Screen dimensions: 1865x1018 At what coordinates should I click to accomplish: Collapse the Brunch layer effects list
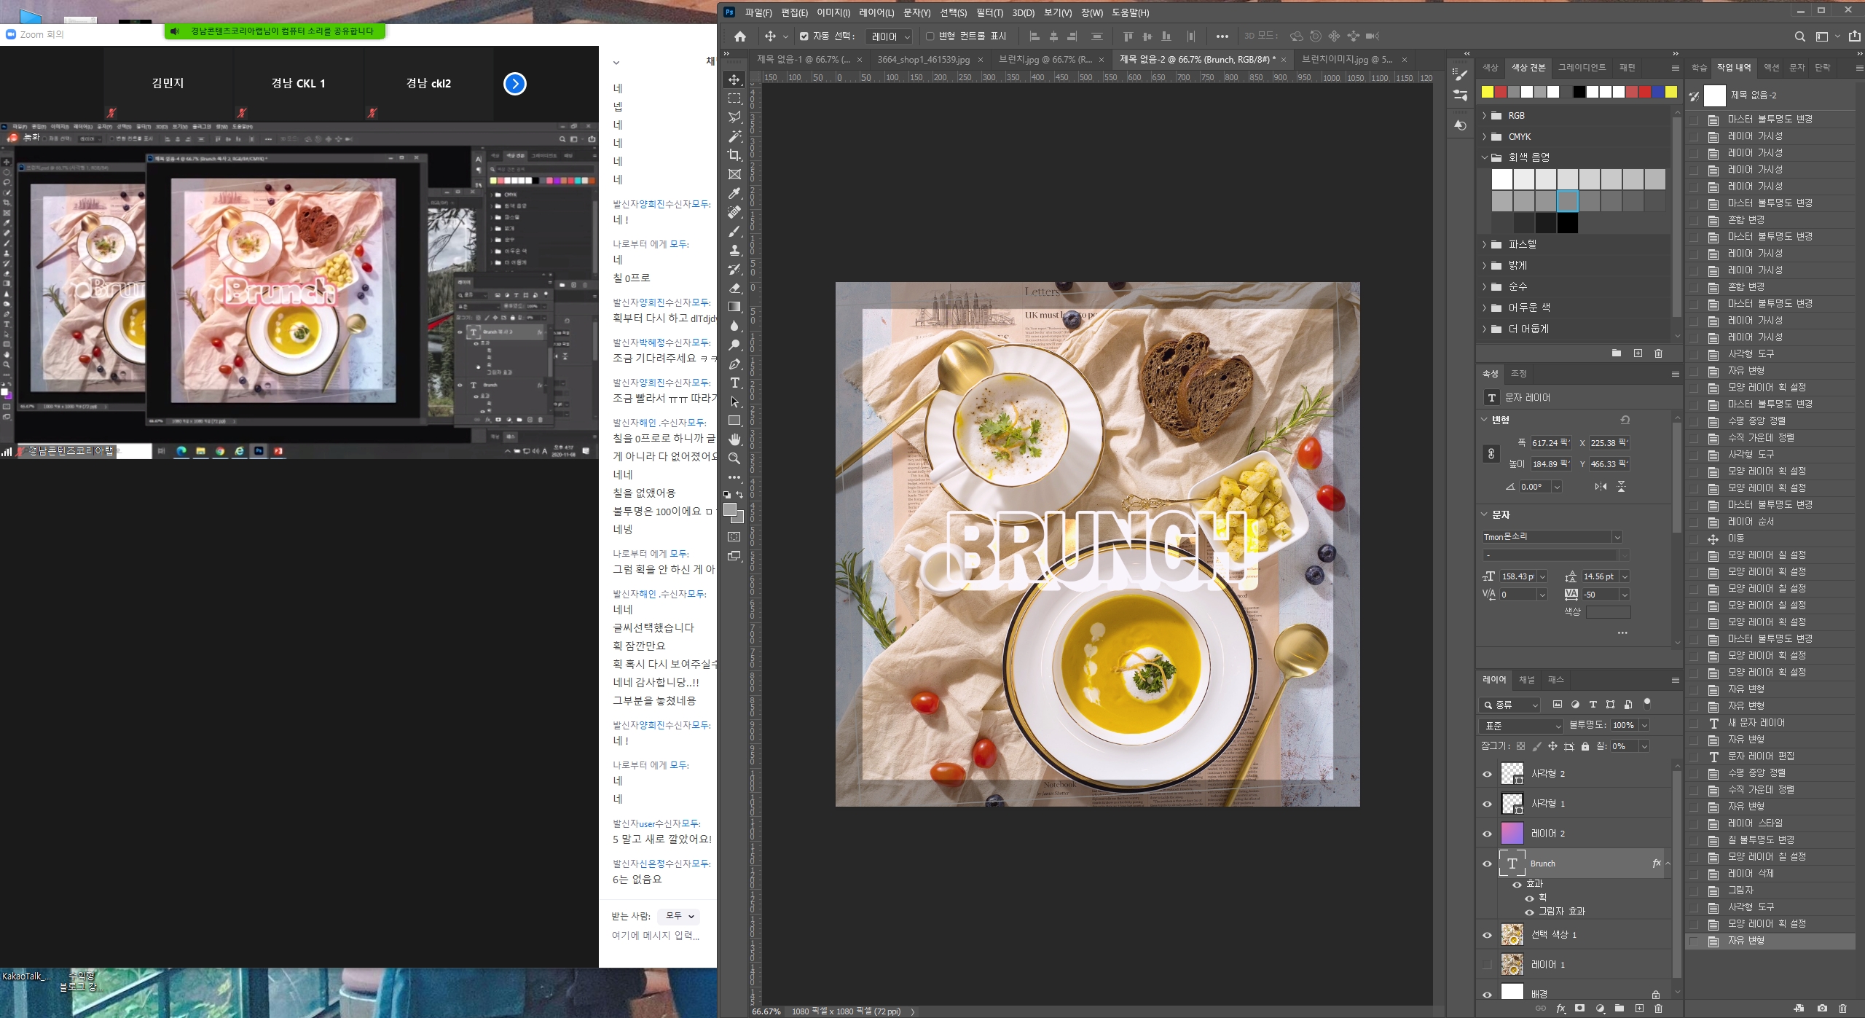click(x=1668, y=864)
